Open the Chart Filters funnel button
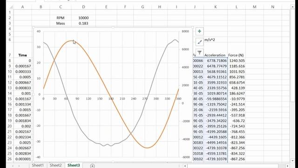Screen dimensions: 298x168 [199, 52]
